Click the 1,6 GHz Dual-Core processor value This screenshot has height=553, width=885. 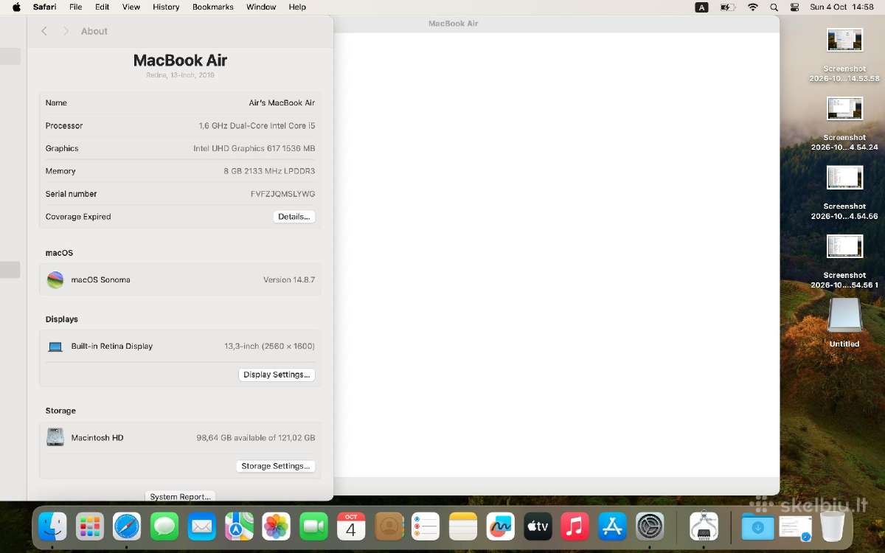(257, 125)
